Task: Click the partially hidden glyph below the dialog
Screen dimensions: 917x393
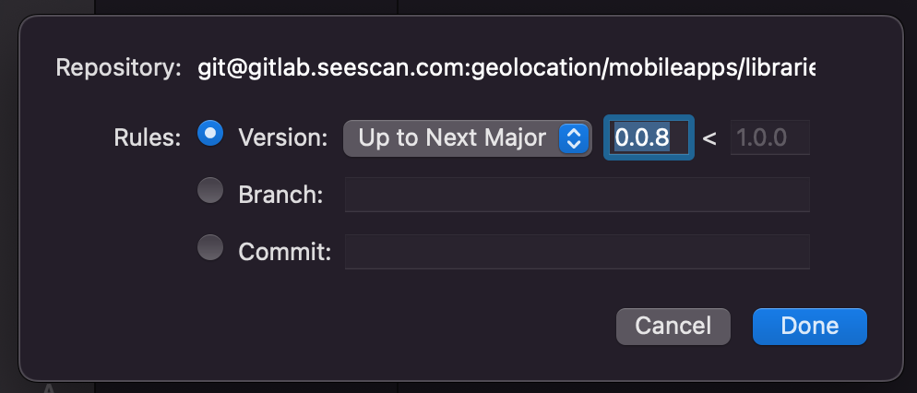Action: [x=51, y=388]
